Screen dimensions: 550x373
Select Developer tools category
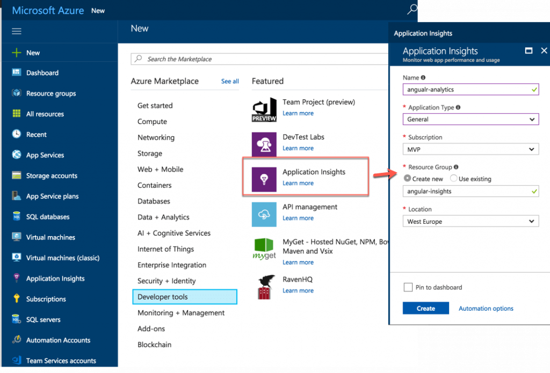185,297
